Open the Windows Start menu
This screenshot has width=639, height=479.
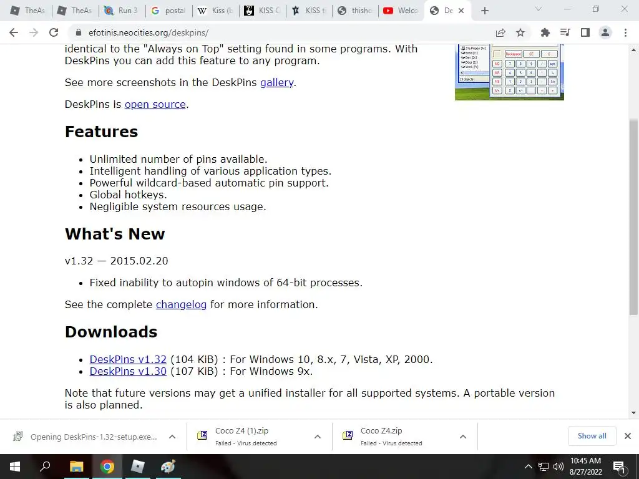(x=15, y=467)
